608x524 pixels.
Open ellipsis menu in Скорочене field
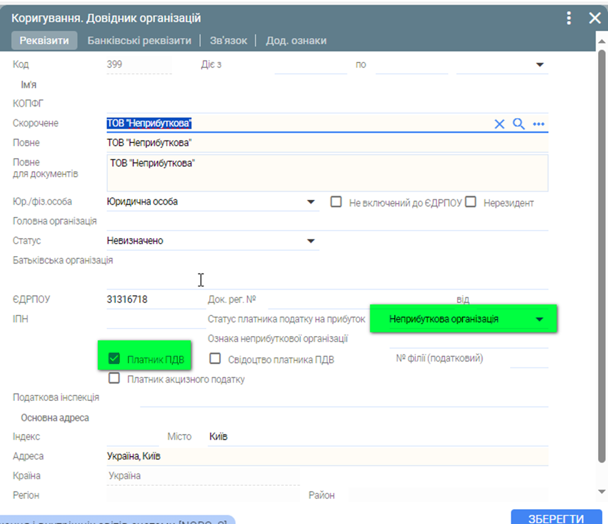pos(539,124)
